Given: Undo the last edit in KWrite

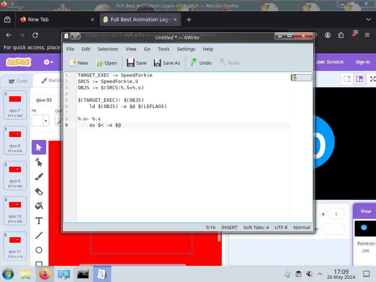Looking at the screenshot, I should [x=202, y=63].
